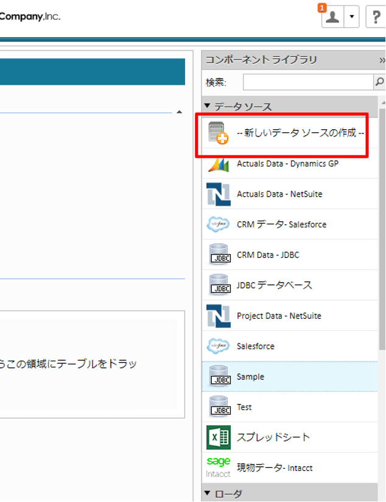386x502 pixels.
Task: Open the user menu dropdown arrow
Action: pyautogui.click(x=352, y=16)
